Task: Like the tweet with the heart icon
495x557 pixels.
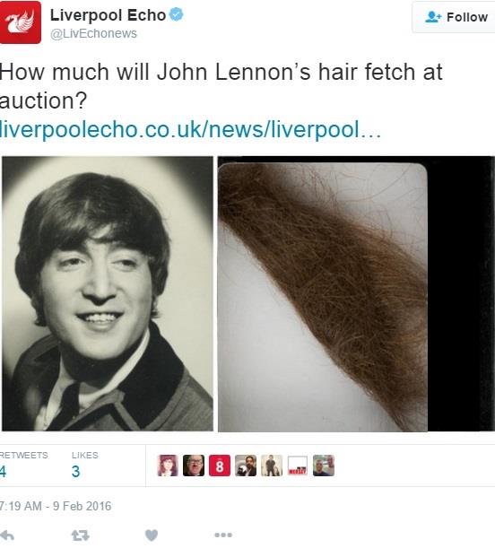Action: point(152,535)
